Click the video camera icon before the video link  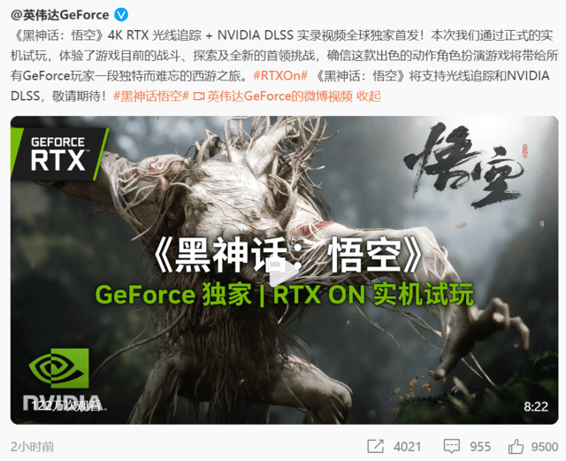click(x=199, y=96)
